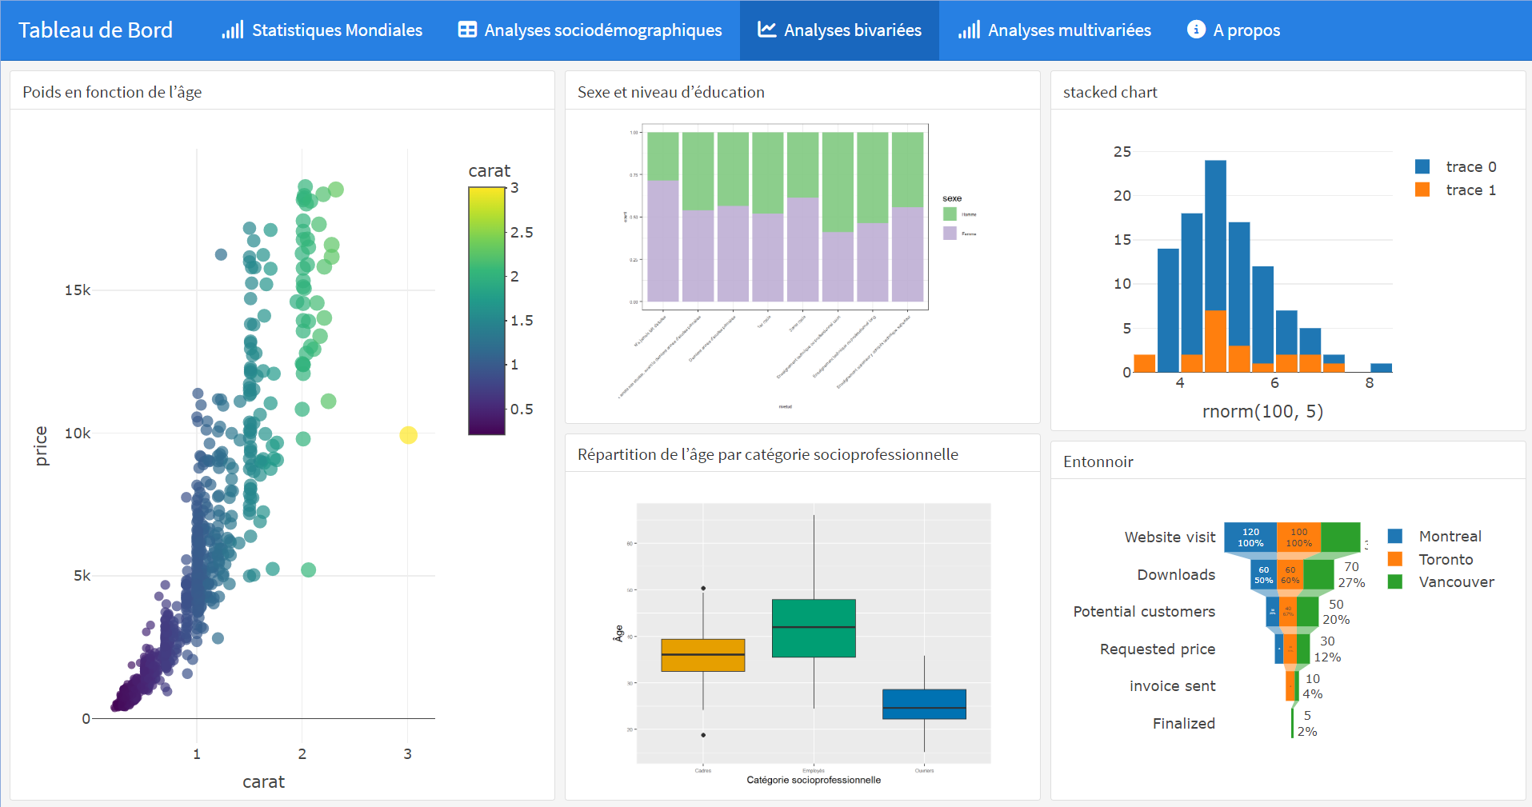Screen dimensions: 1532x807
Task: Click the info icon beside A propos
Action: tap(1196, 30)
